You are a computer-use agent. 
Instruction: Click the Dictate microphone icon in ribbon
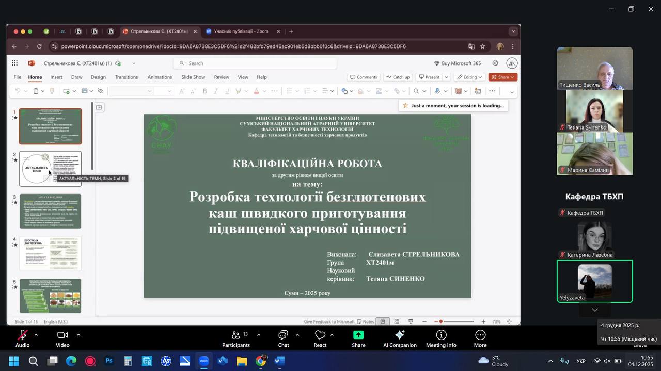(x=437, y=91)
